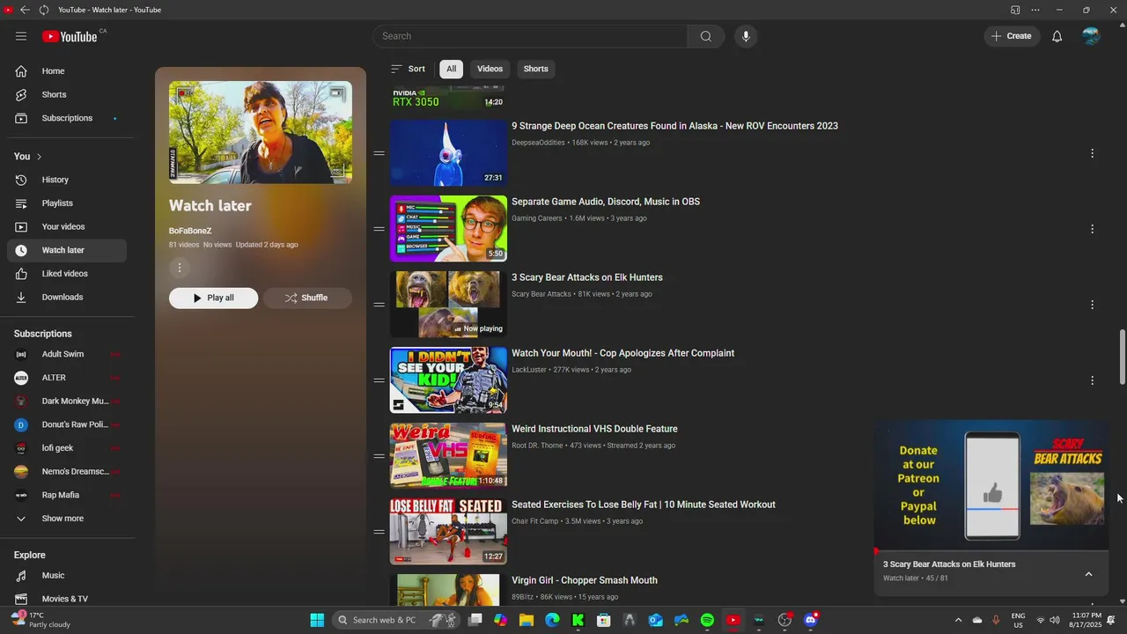This screenshot has width=1127, height=634.
Task: Open Discord from the taskbar
Action: tap(811, 620)
